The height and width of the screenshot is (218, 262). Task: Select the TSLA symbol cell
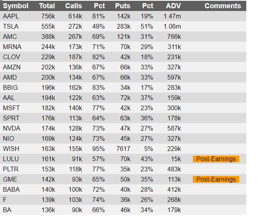(11, 27)
